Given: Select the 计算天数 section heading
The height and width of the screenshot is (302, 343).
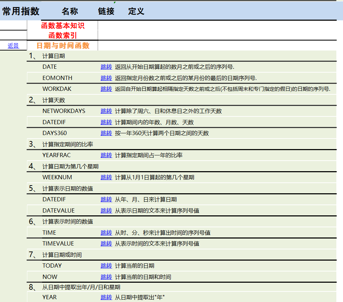Looking at the screenshot, I should tap(54, 100).
